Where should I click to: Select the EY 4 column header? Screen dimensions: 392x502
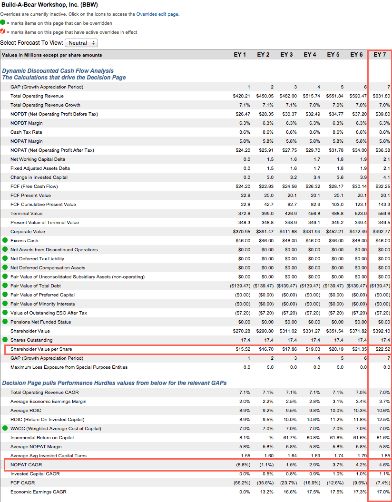click(x=310, y=55)
